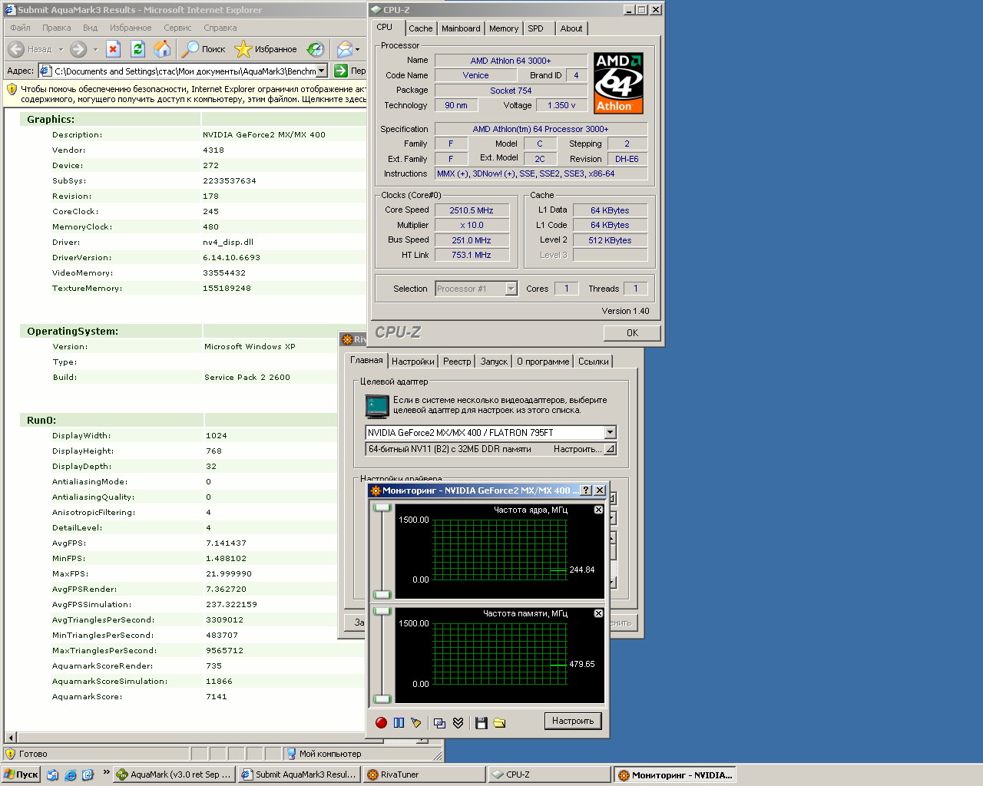Screen dimensions: 983x786
Task: Click the Mail envelope icon in IE toolbar
Action: coord(345,49)
